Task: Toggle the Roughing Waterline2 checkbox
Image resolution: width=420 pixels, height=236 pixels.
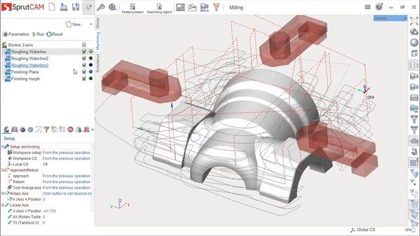Action: click(x=84, y=58)
